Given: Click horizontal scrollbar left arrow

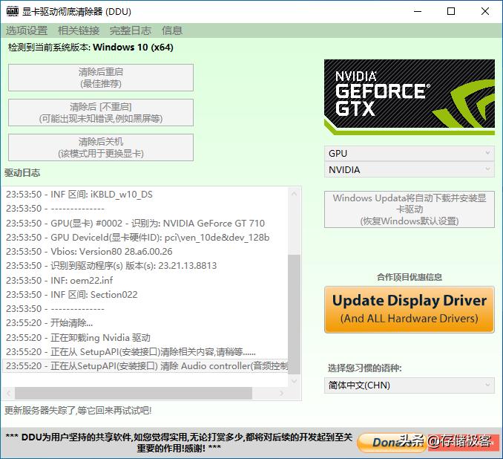Looking at the screenshot, I should (x=9, y=393).
